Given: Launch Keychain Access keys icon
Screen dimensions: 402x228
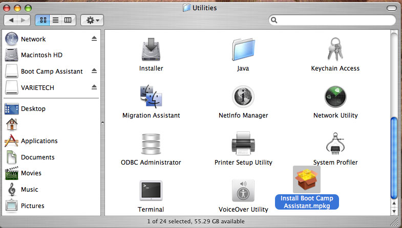Looking at the screenshot, I should [335, 49].
